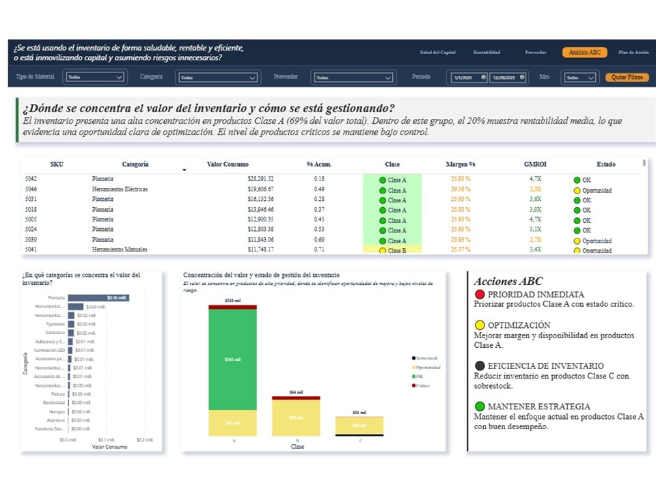Viewport: 656px width, 492px height.
Task: Click the dark Eficiencia de Inventario circle icon
Action: [x=480, y=366]
